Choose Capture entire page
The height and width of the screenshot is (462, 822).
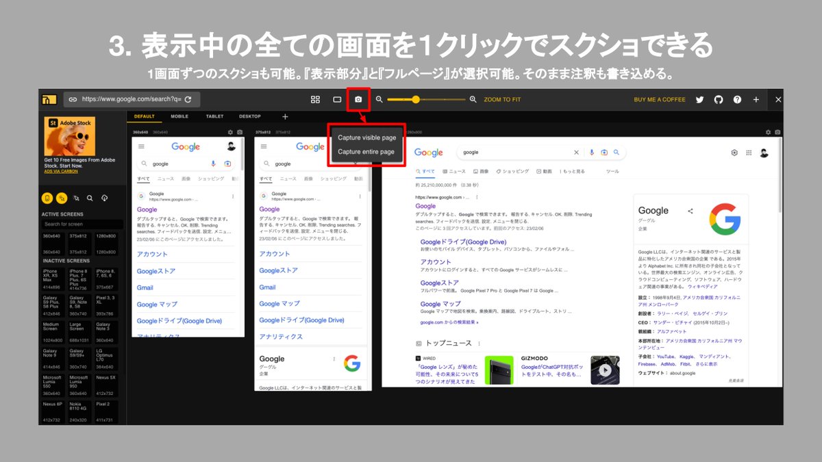[366, 152]
